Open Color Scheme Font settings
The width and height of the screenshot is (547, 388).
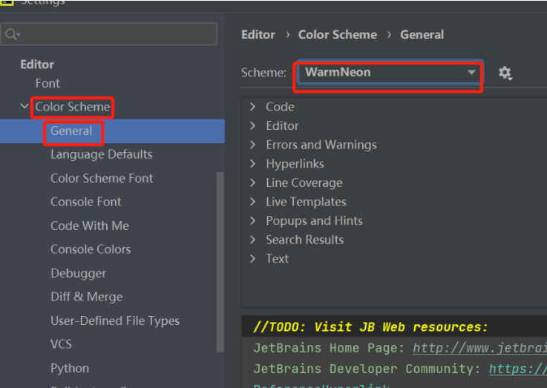click(102, 178)
